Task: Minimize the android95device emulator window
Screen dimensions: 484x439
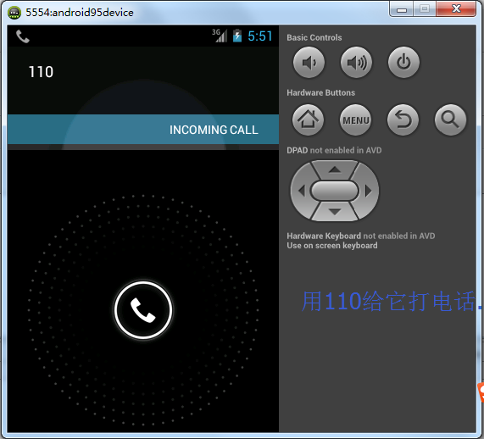Action: tap(401, 9)
